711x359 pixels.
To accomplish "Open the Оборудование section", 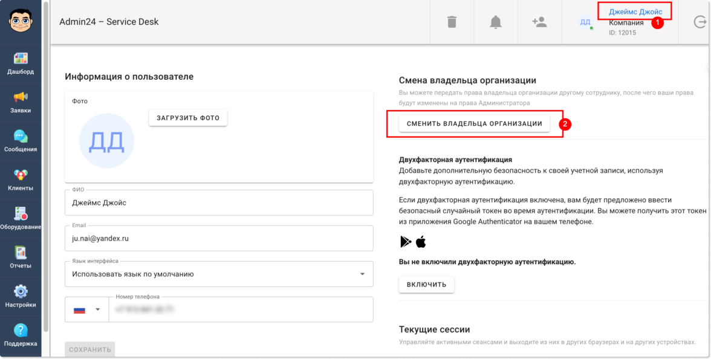I will tap(21, 219).
